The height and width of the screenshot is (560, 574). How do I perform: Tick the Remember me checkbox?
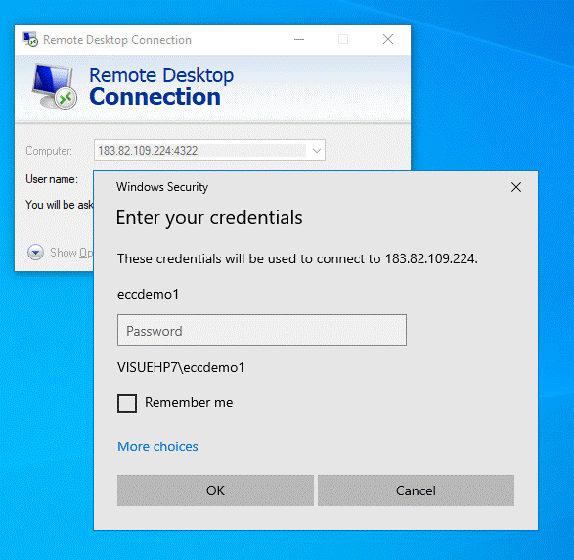pyautogui.click(x=127, y=403)
